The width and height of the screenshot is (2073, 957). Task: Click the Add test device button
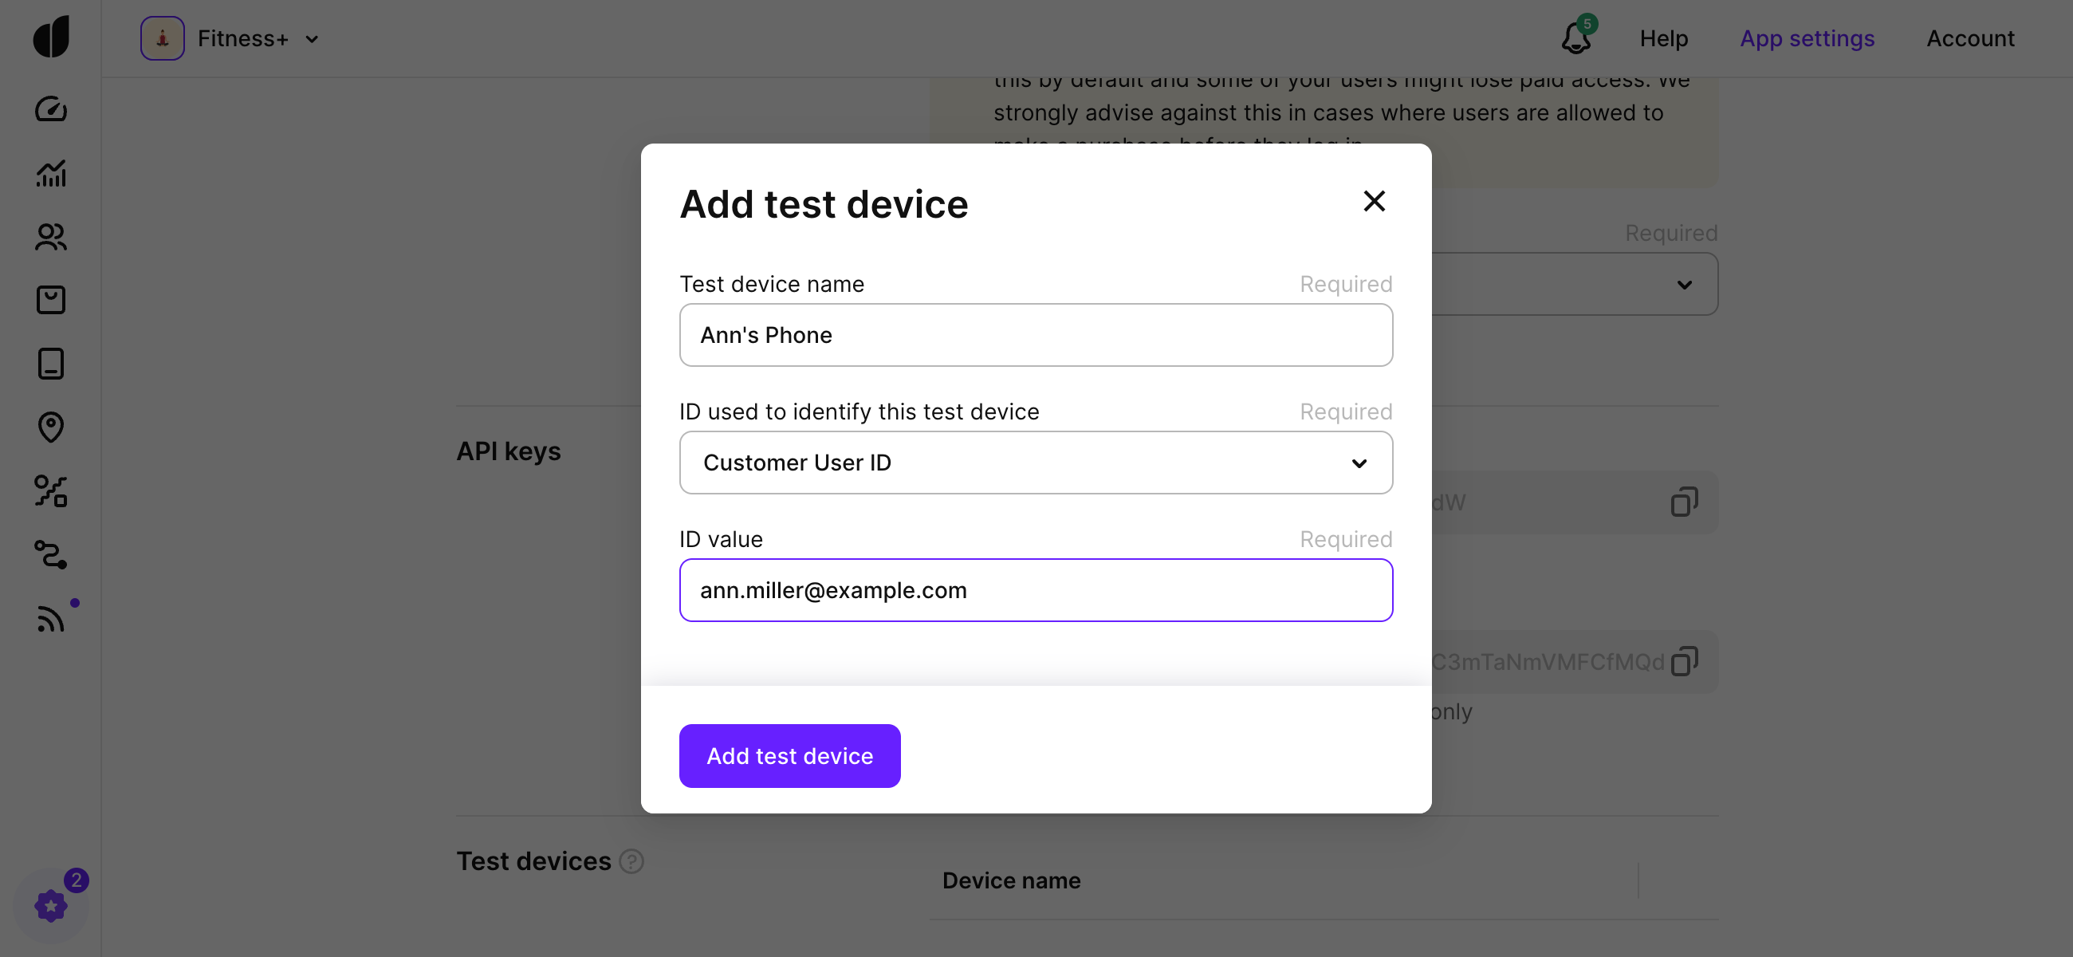coord(789,756)
